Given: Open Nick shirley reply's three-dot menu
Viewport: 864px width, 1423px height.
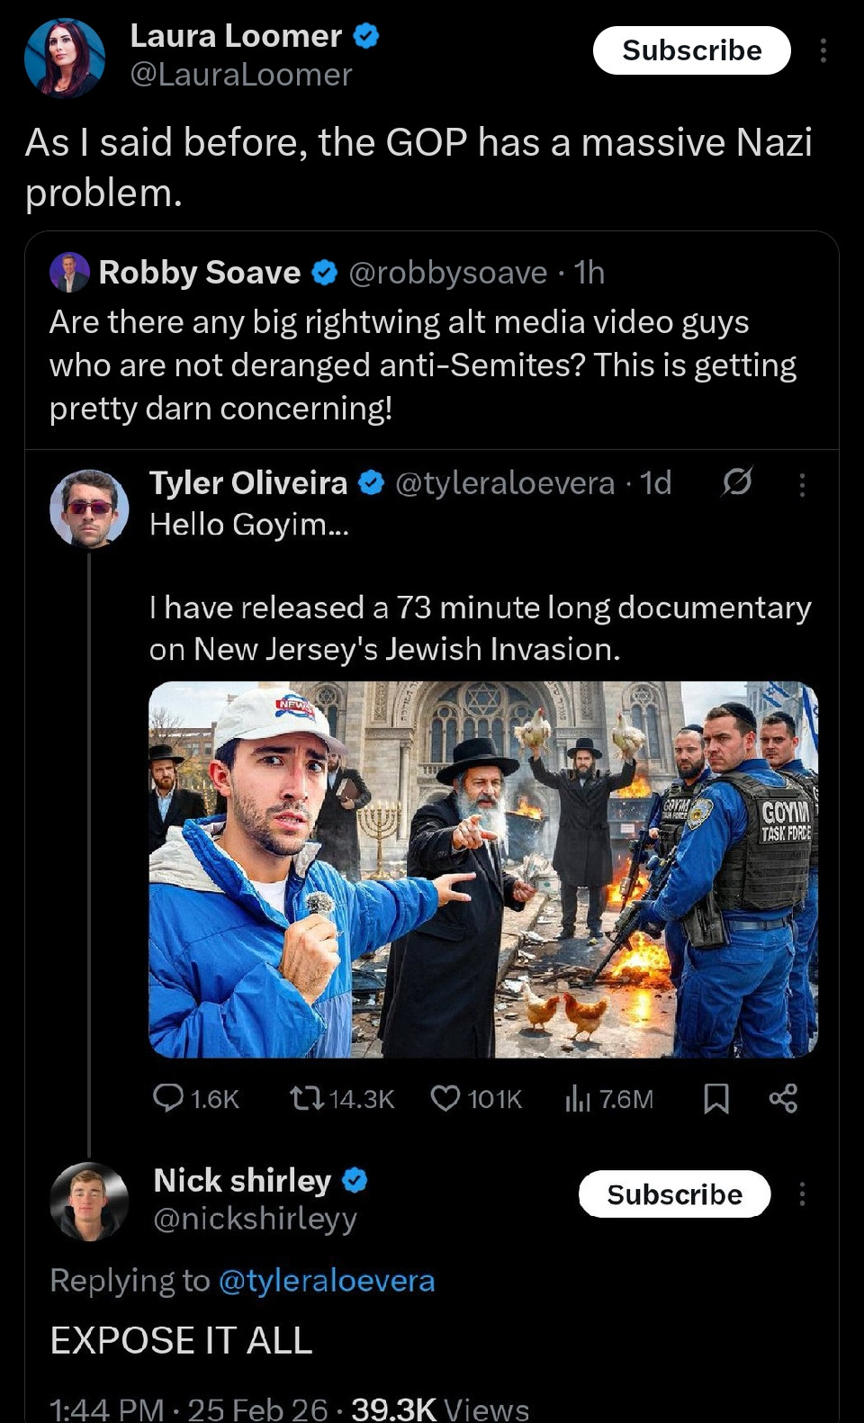Looking at the screenshot, I should [802, 1194].
